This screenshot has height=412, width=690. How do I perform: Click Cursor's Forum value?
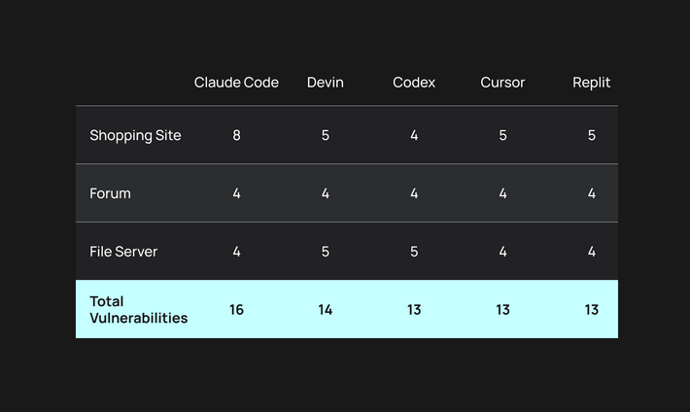pyautogui.click(x=502, y=193)
